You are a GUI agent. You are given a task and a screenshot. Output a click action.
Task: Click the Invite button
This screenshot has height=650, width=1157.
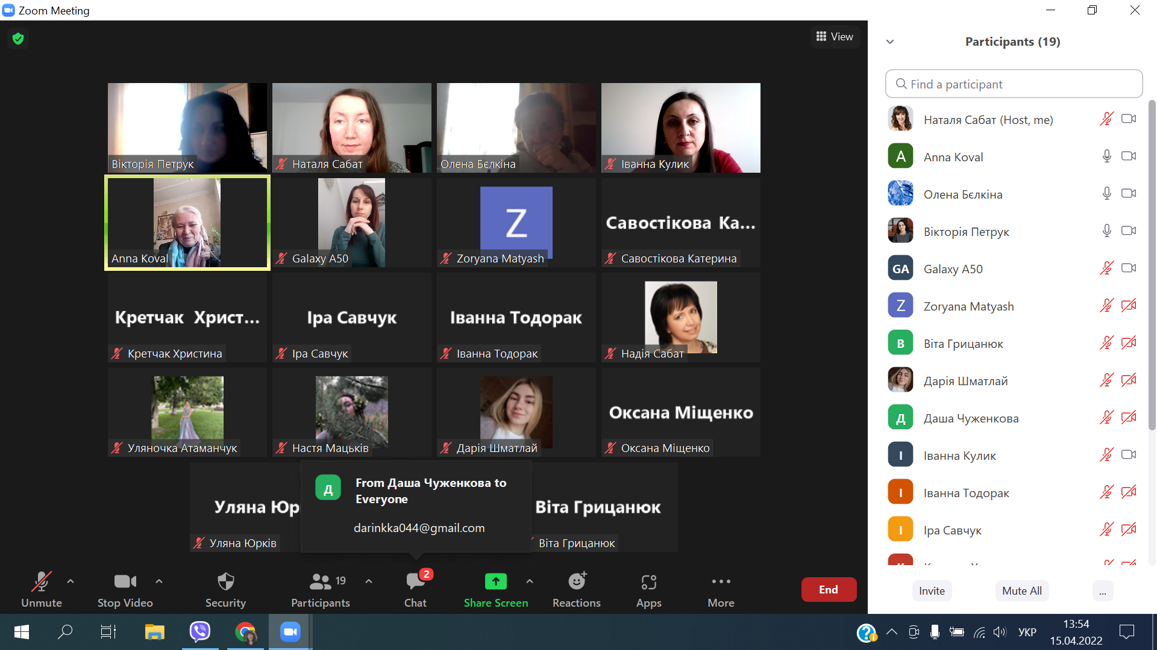pyautogui.click(x=932, y=590)
